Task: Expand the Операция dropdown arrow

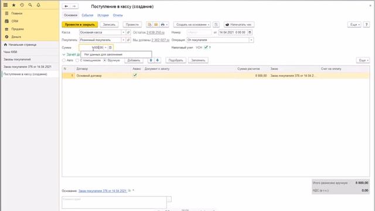Action: point(251,40)
